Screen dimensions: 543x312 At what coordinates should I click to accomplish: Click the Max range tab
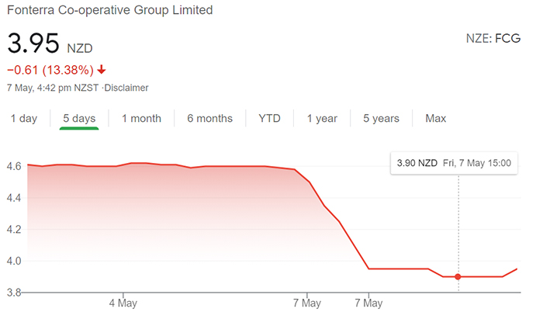click(435, 119)
